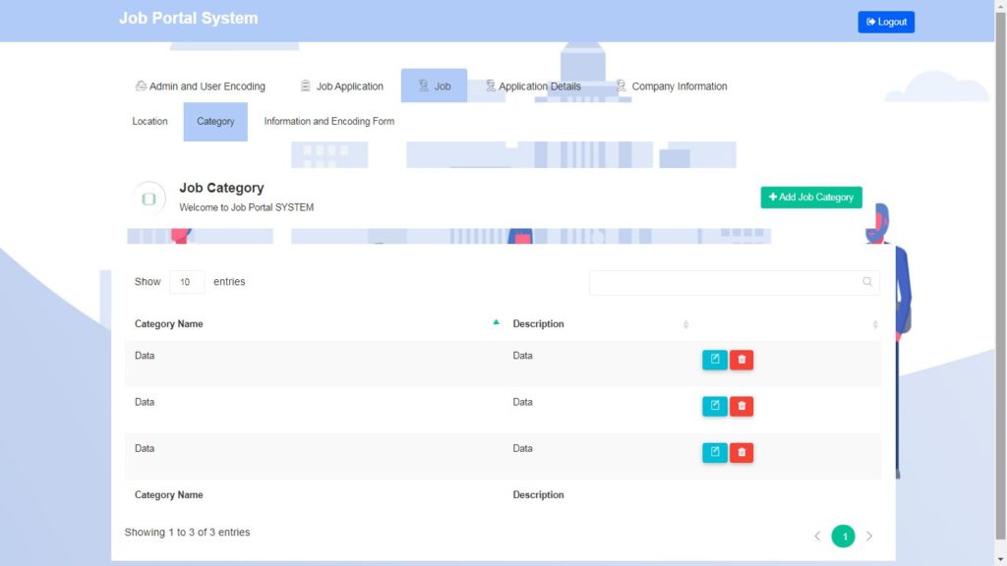
Task: Open the edit icon on the first Data row
Action: (715, 360)
